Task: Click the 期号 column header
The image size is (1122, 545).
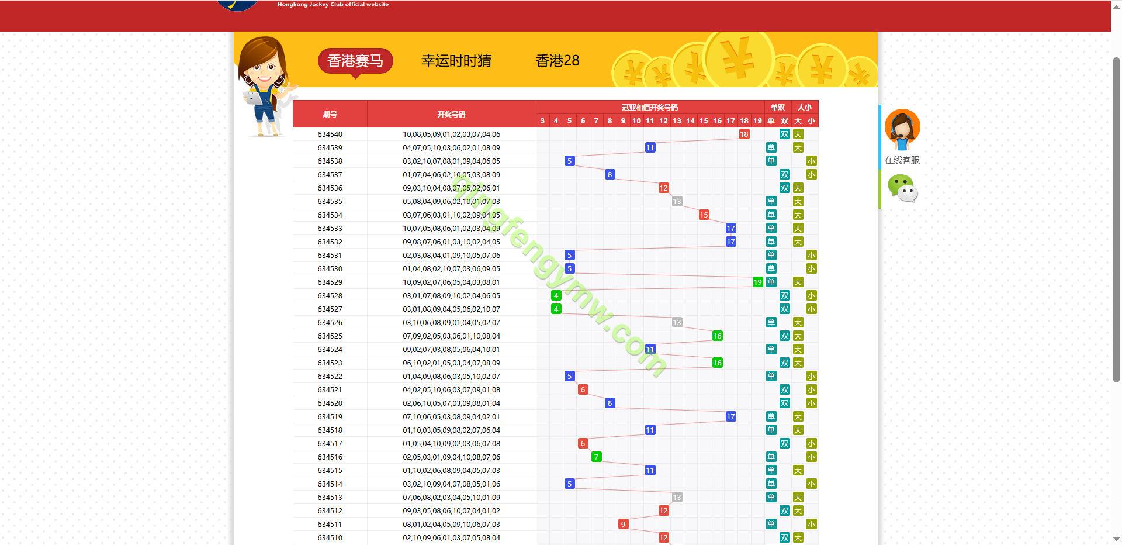Action: (330, 114)
